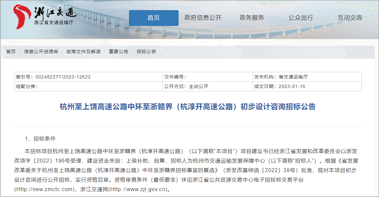379x197 pixels.
Task: Open the 政务服务 navigation menu
Action: point(252,18)
